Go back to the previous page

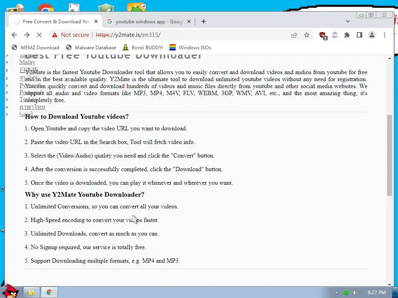[14, 35]
